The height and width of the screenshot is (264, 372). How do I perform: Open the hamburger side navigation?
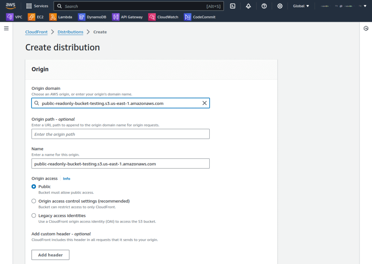[7, 28]
